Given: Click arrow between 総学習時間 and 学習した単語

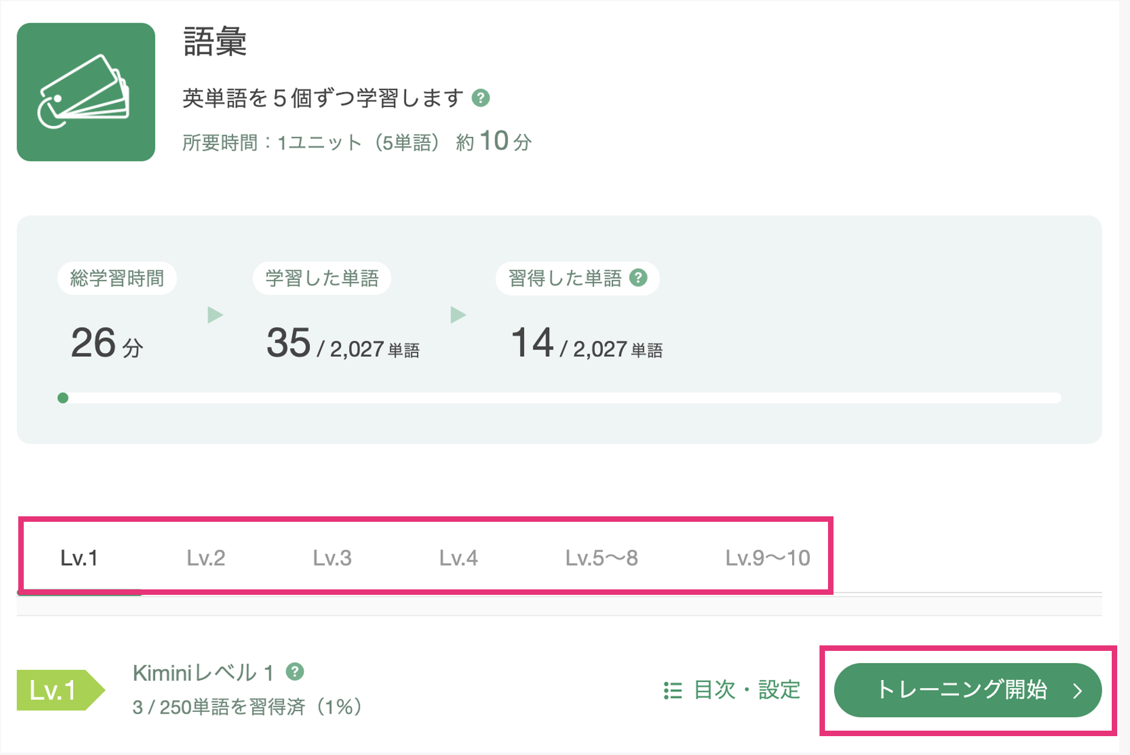Looking at the screenshot, I should tap(215, 315).
